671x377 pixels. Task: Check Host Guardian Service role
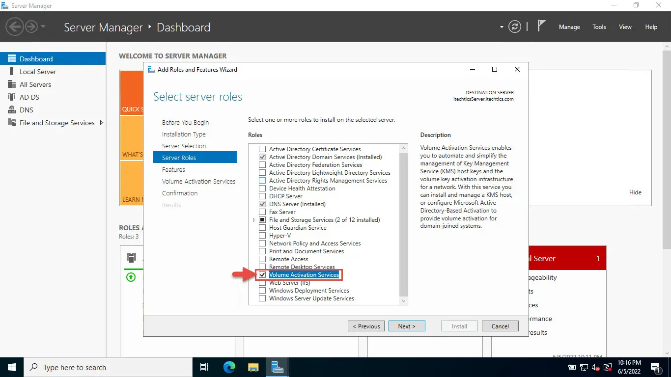click(x=262, y=228)
